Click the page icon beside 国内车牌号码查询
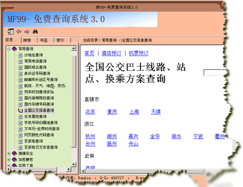 (x=20, y=104)
